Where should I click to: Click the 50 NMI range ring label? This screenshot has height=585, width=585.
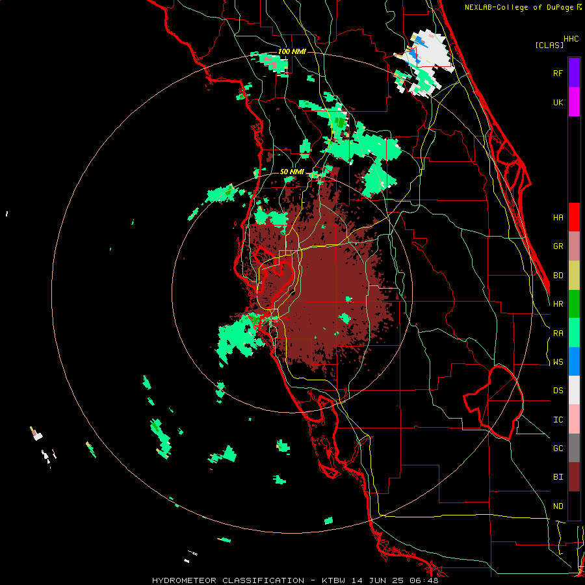(x=292, y=172)
